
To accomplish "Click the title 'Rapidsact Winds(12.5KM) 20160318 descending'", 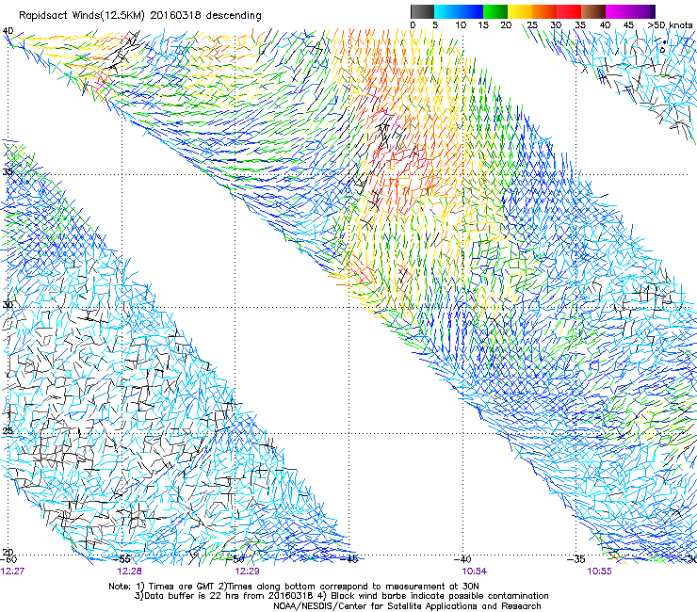I will 140,15.
